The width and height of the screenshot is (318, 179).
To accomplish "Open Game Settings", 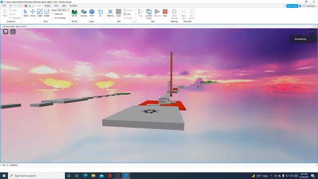I will click(x=174, y=14).
